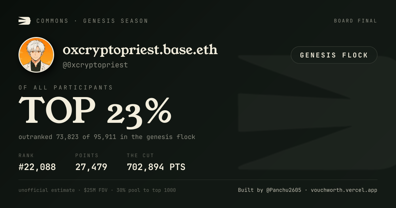Open the @Panchu2605 builder credit
Viewport: 396px width, 208px height.
283,190
